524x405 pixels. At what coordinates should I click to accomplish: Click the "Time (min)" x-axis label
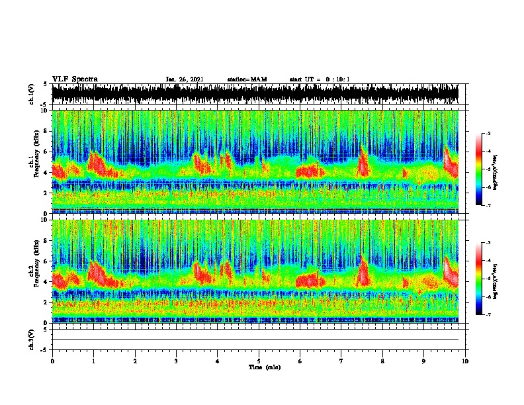pos(265,367)
